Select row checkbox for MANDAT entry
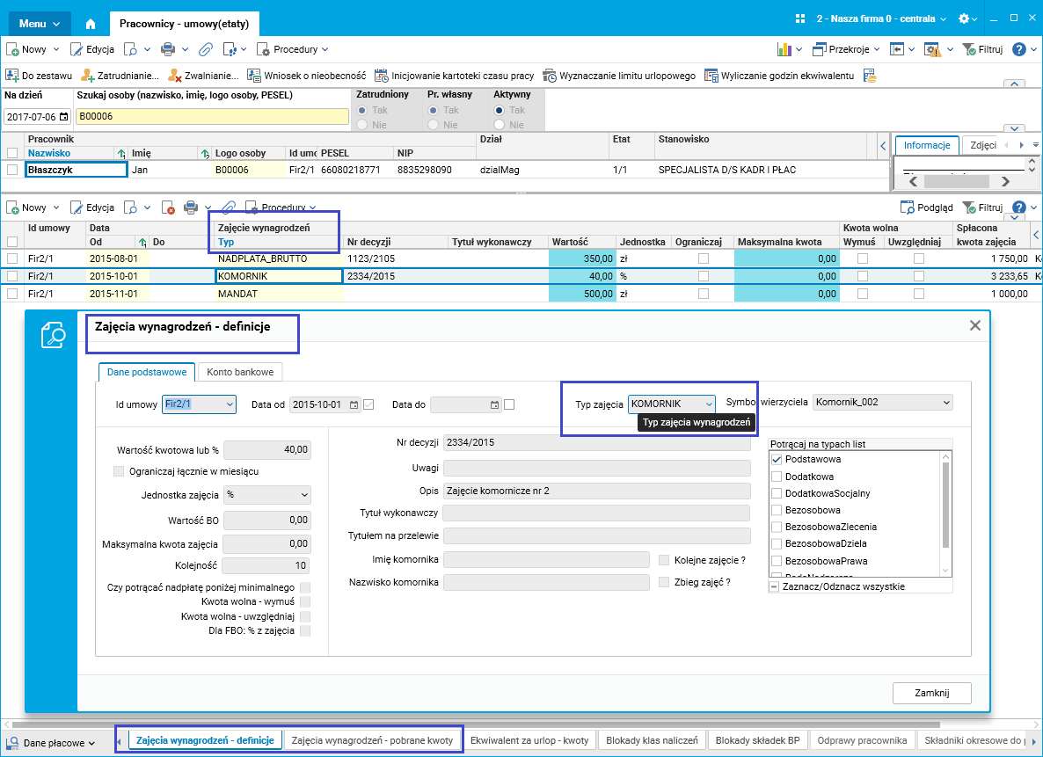Image resolution: width=1043 pixels, height=757 pixels. coord(12,295)
